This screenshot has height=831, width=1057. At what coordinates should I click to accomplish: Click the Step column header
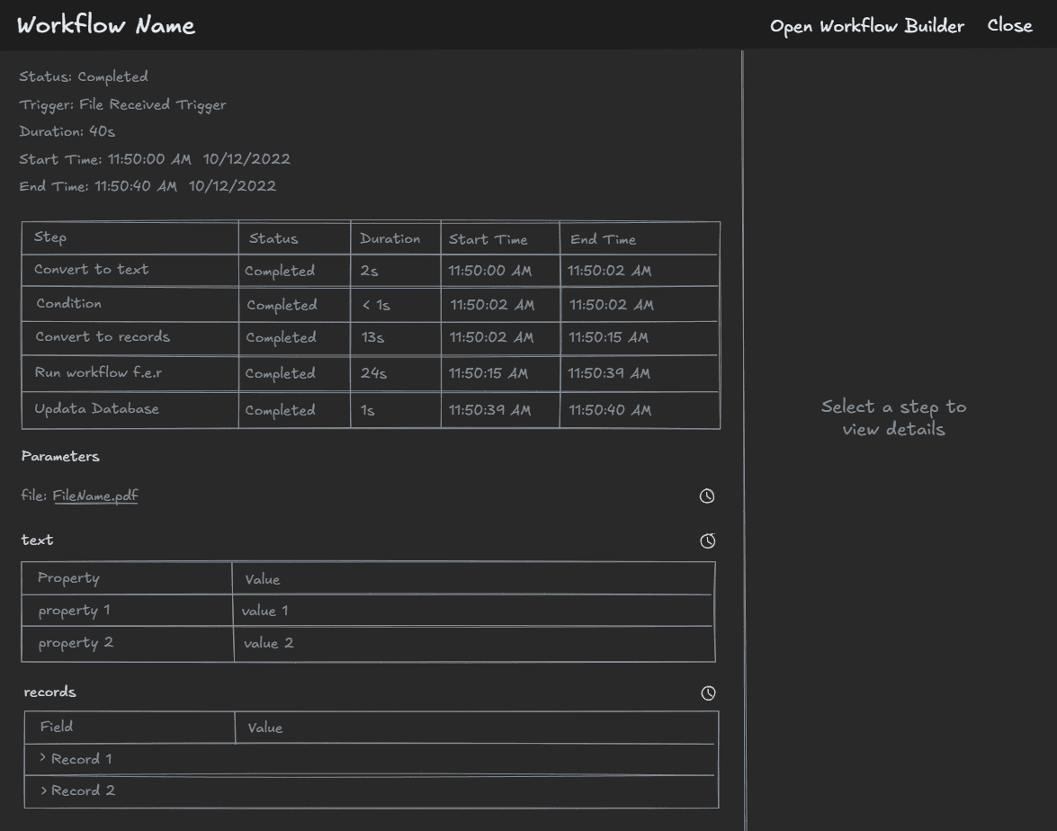(49, 237)
